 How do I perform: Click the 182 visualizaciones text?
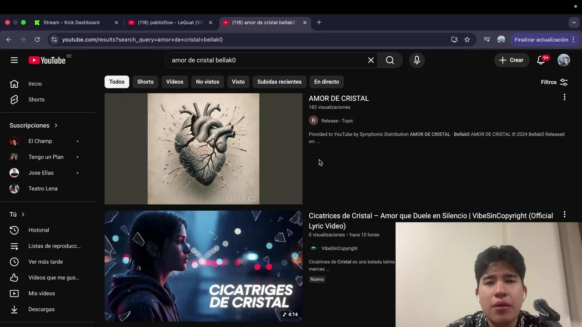330,107
